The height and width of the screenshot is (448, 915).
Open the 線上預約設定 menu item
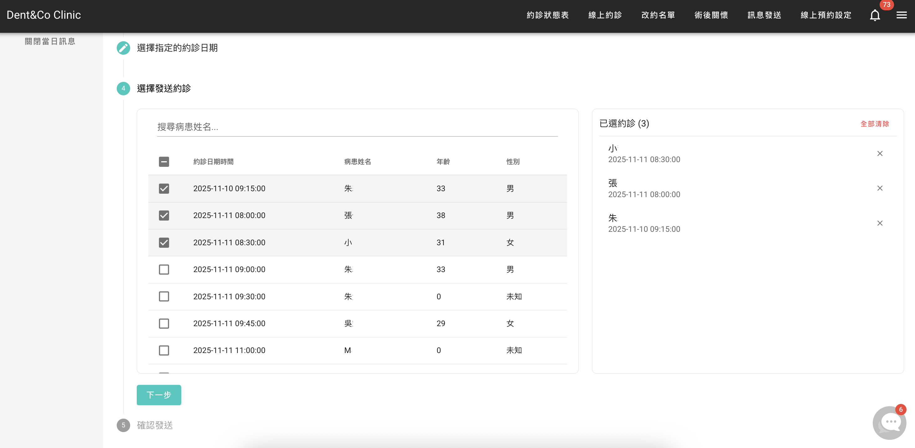pyautogui.click(x=826, y=15)
